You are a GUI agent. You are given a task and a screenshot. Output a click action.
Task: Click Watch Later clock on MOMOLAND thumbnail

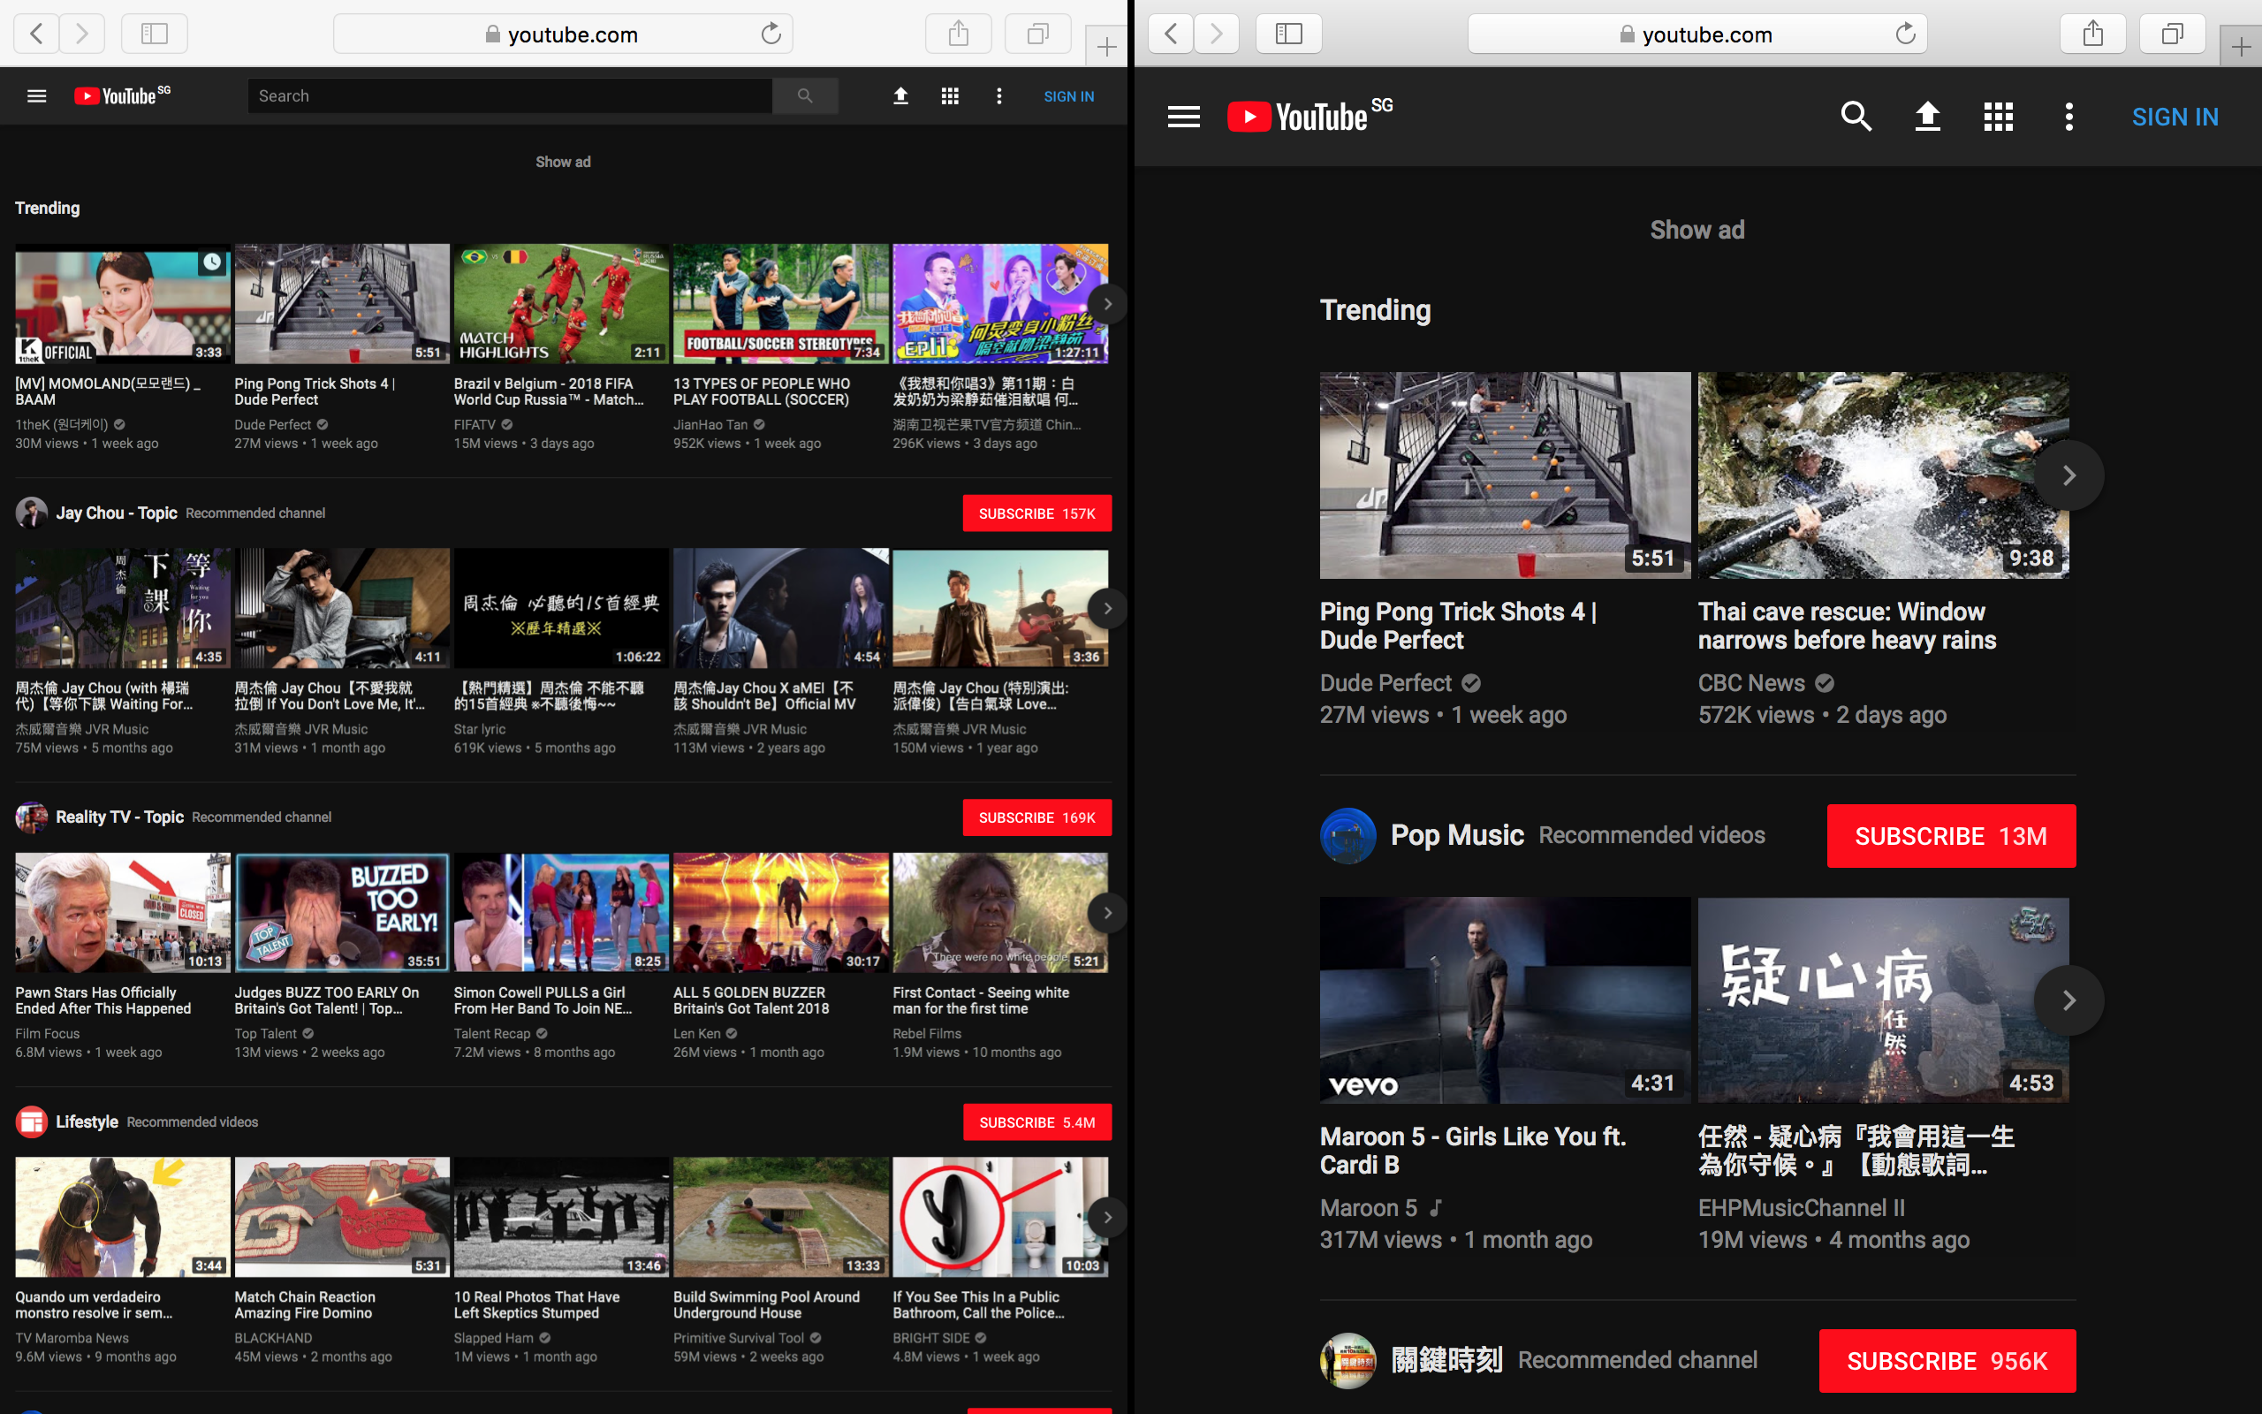pyautogui.click(x=213, y=262)
